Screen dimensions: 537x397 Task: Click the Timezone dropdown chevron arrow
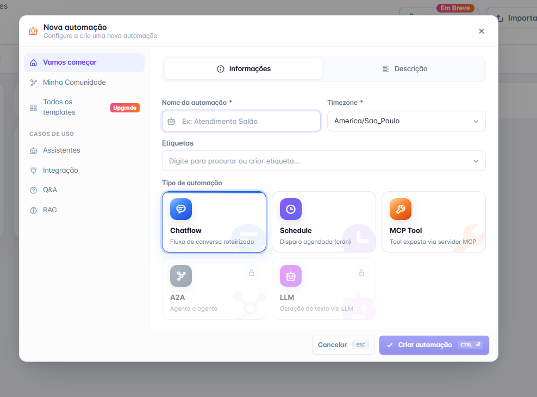pyautogui.click(x=476, y=122)
